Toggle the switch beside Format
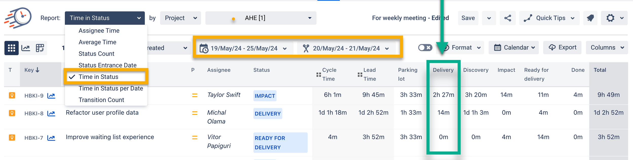Screen dimensions: 633x160 pyautogui.click(x=425, y=48)
